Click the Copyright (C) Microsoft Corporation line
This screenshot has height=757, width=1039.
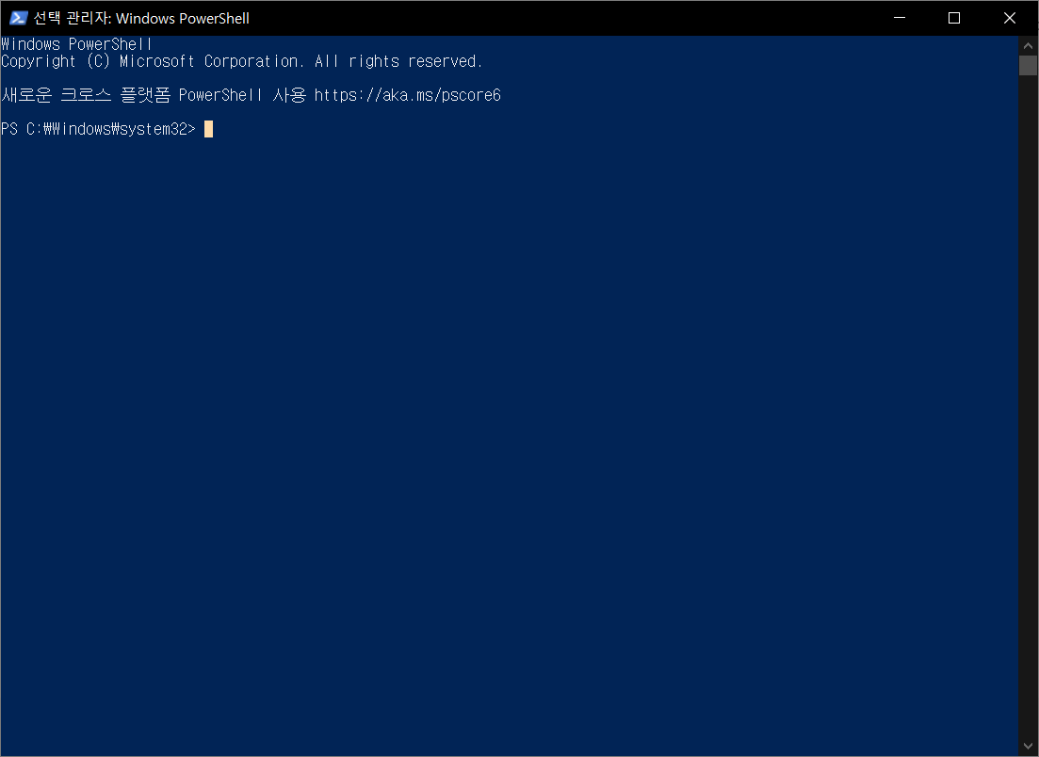click(242, 61)
